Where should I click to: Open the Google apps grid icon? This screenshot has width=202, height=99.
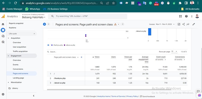tap(180, 16)
